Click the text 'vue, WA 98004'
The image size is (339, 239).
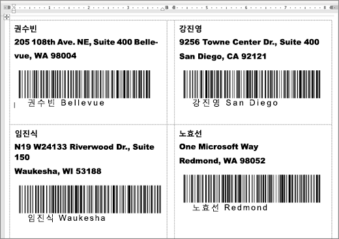click(45, 56)
